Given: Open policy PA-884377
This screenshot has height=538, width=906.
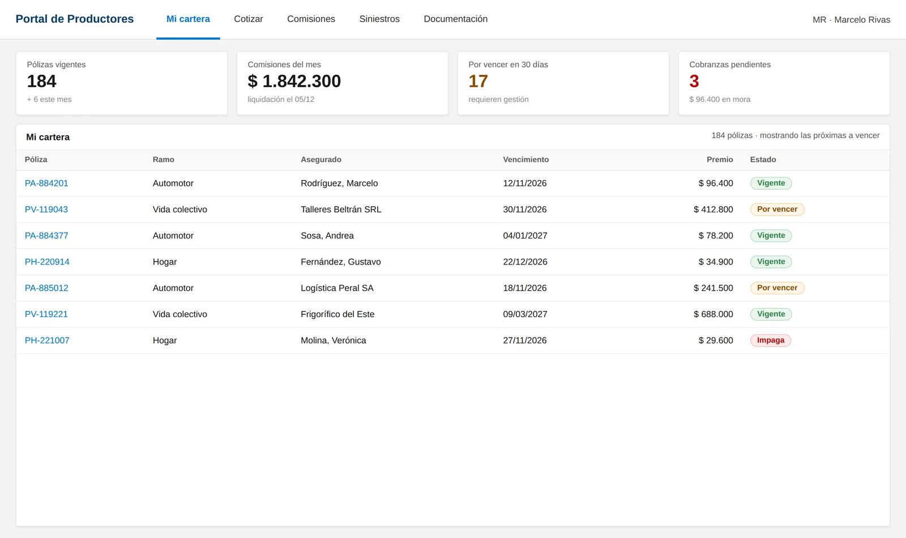Looking at the screenshot, I should tap(46, 236).
